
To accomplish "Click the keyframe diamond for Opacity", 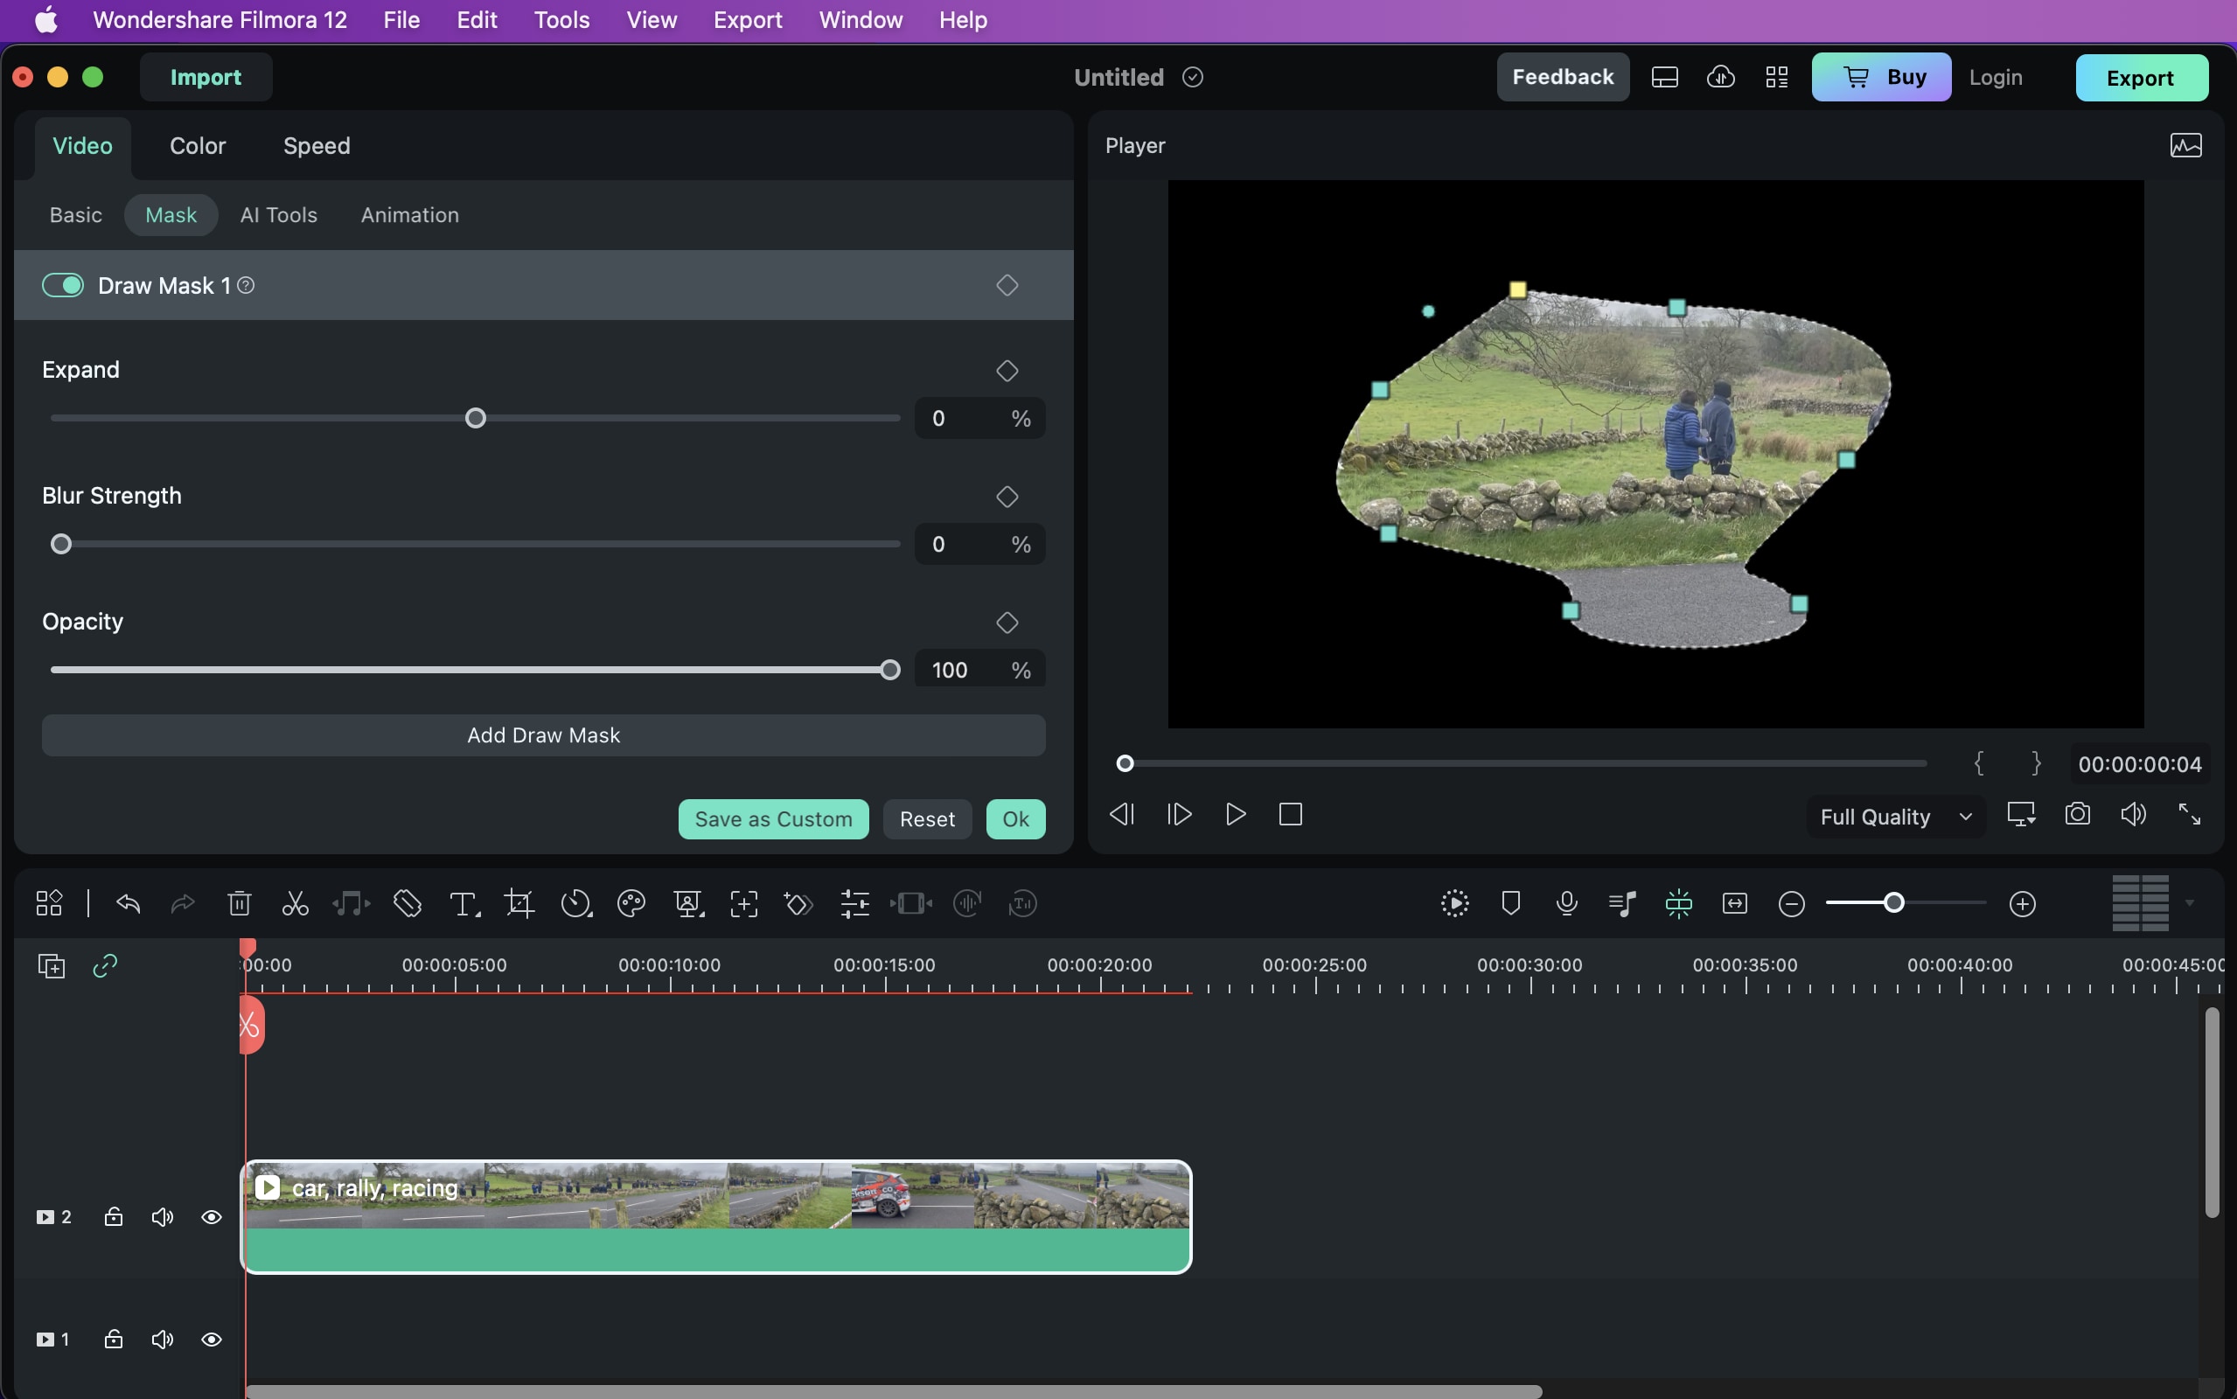I will click(1007, 623).
